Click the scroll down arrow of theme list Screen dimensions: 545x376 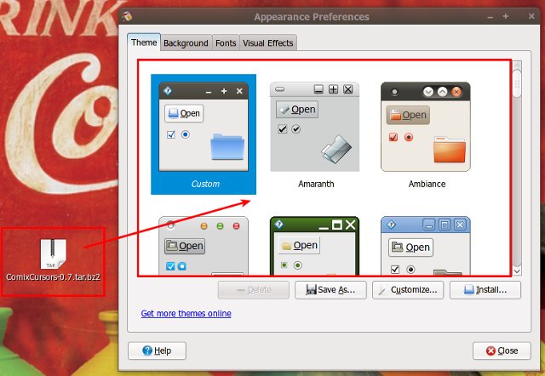coord(517,271)
